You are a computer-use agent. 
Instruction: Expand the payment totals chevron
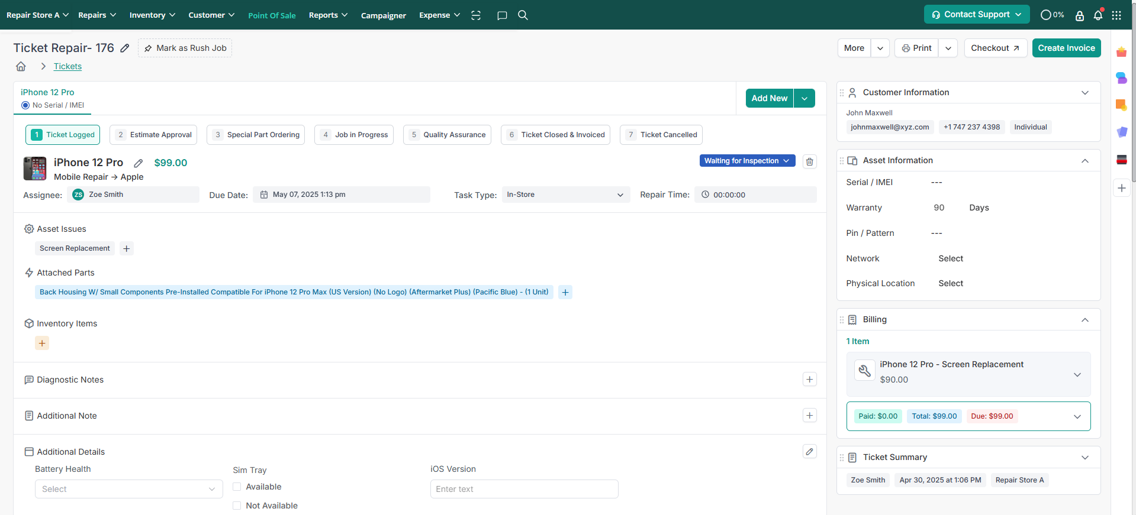point(1077,416)
